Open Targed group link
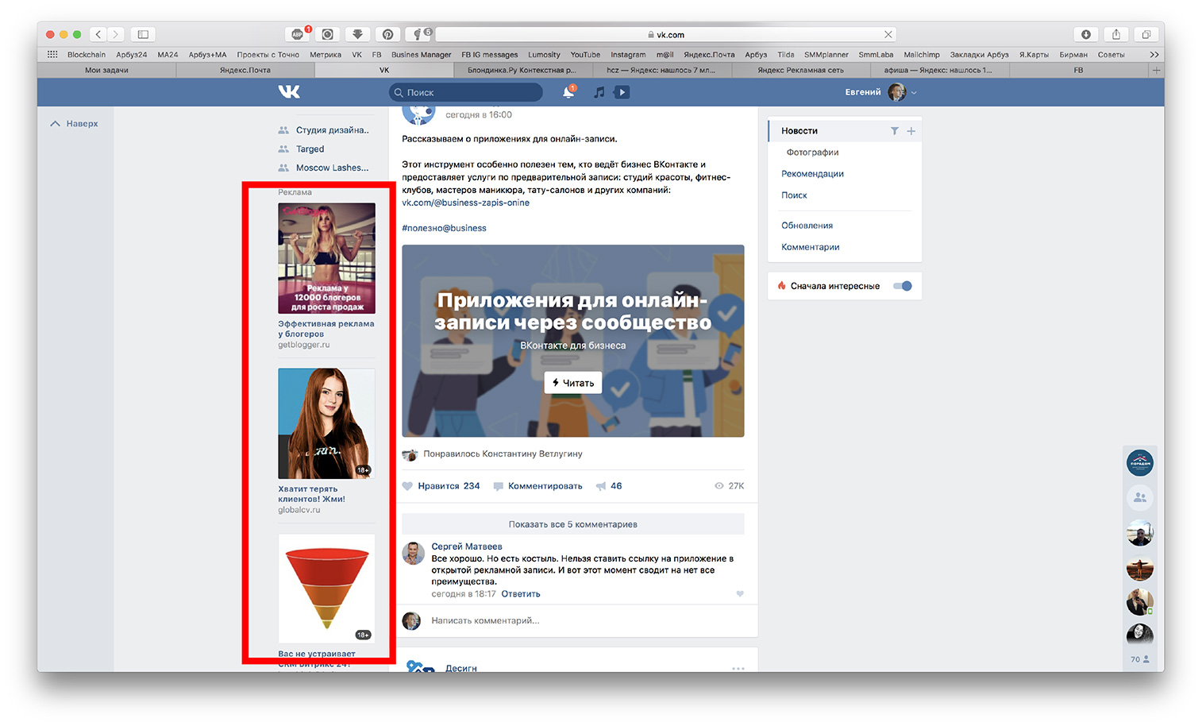Viewport: 1202px width, 726px height. (x=310, y=149)
